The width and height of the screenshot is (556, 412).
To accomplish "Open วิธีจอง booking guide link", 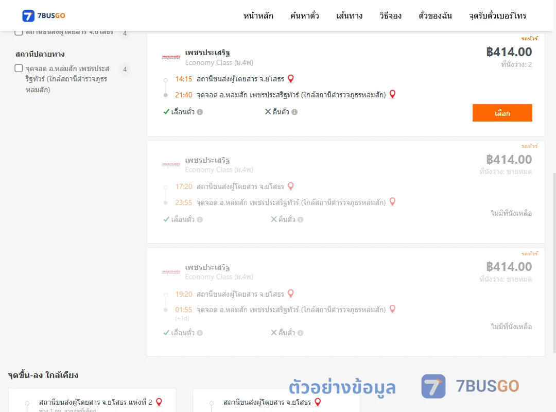I will pos(390,15).
